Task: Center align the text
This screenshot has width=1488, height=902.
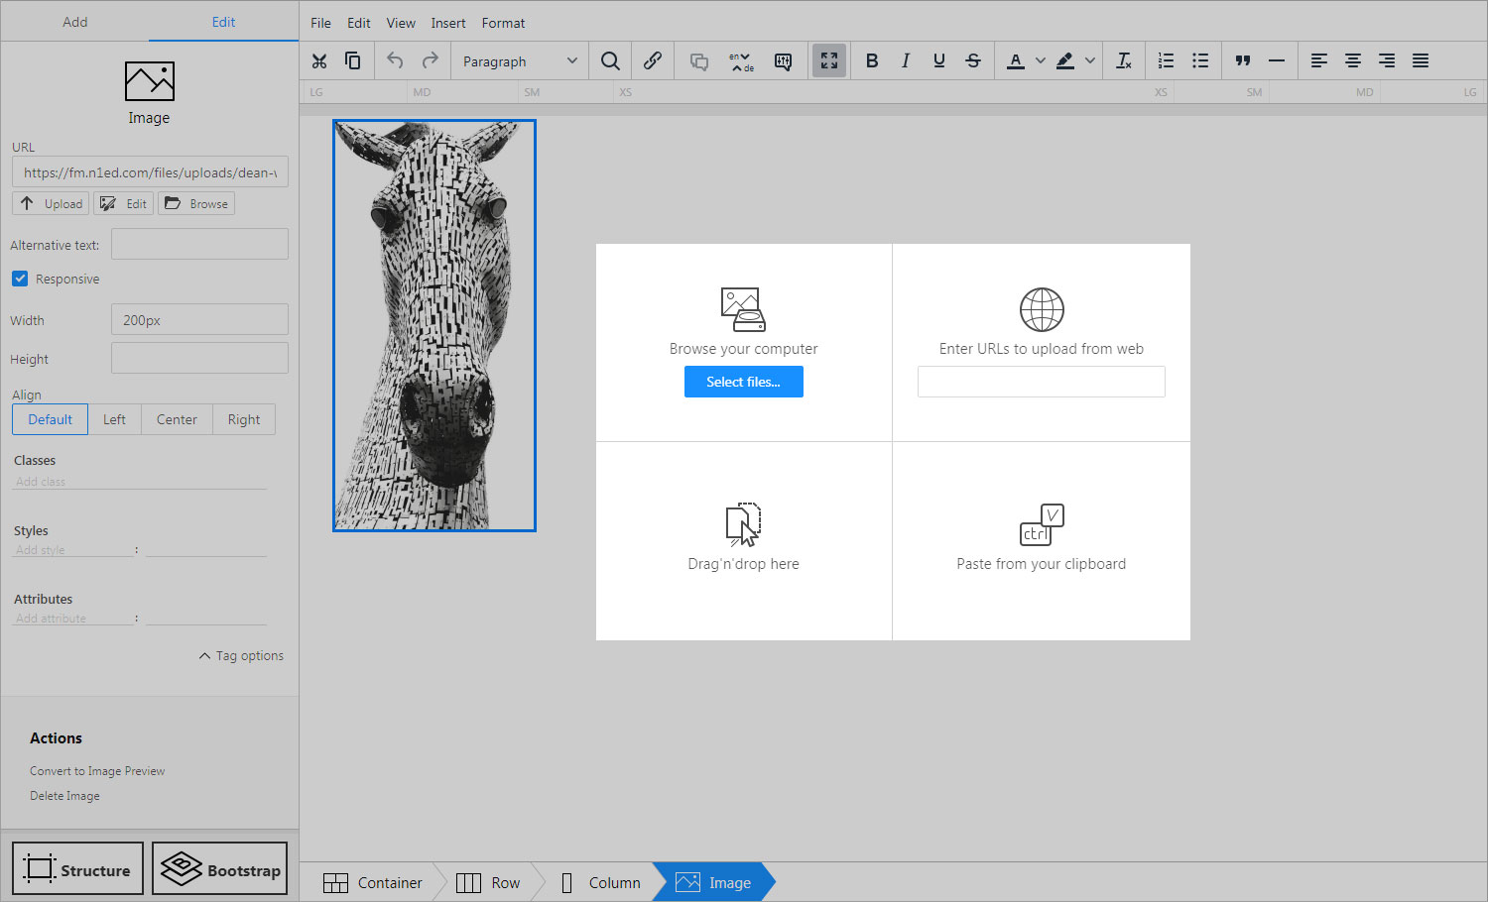Action: click(1353, 61)
